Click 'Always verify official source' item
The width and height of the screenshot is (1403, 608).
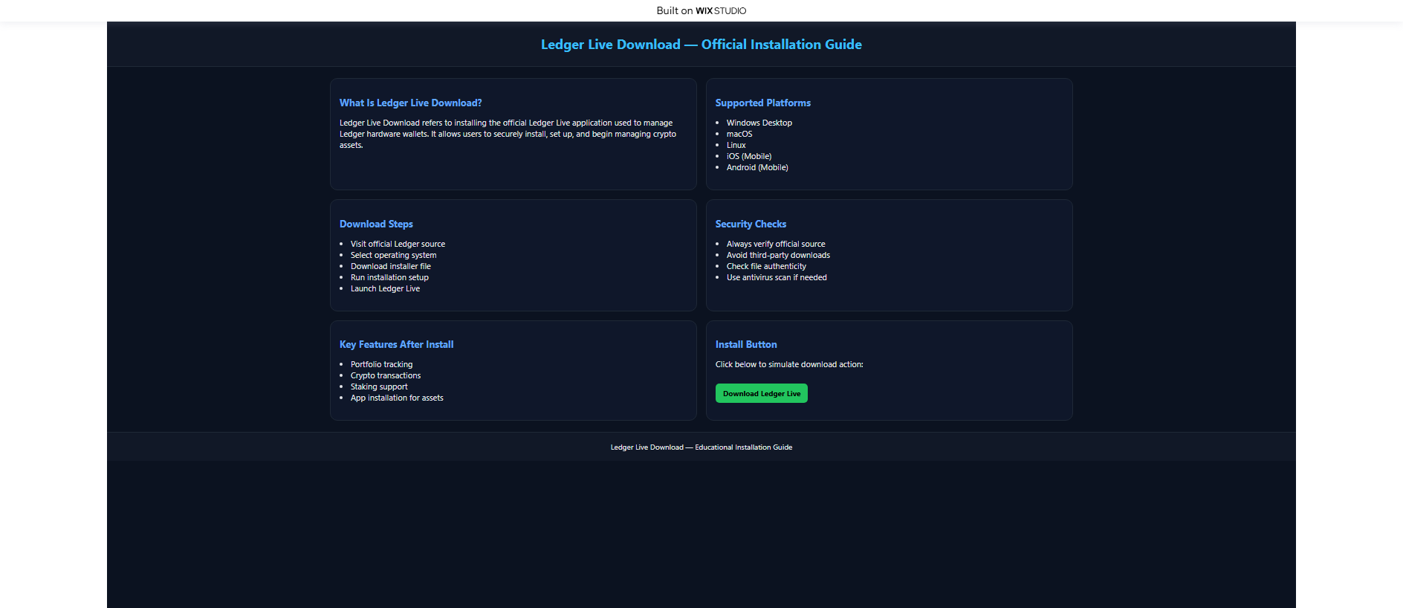(776, 244)
